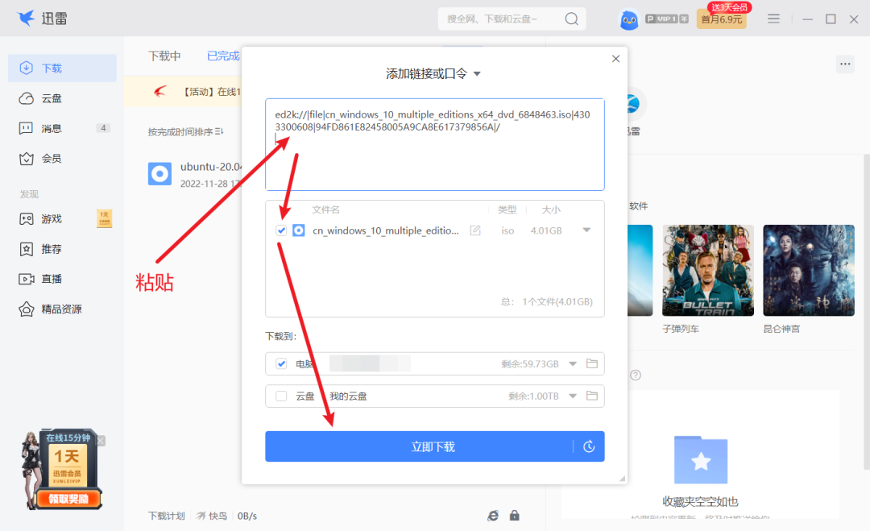Expand the cn_windows_10 file row arrow
This screenshot has height=531, width=870.
(586, 230)
